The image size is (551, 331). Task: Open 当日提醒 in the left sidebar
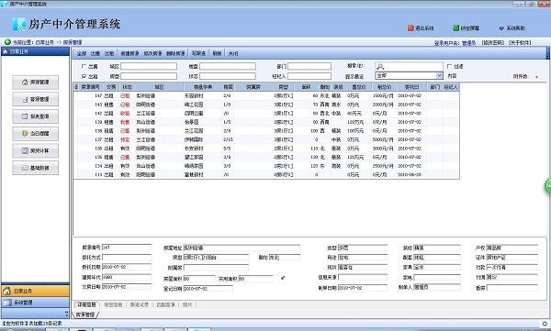[x=36, y=134]
